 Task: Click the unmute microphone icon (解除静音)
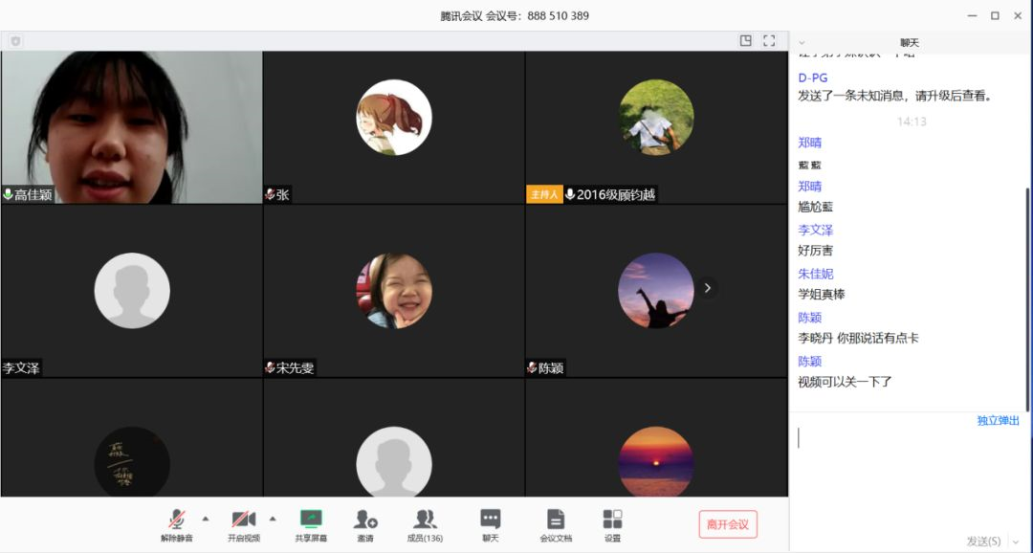point(176,520)
